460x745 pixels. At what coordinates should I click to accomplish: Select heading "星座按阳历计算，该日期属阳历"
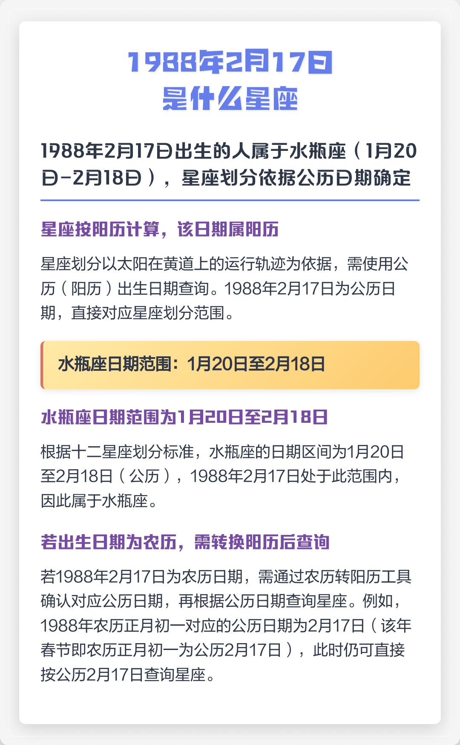coord(160,229)
